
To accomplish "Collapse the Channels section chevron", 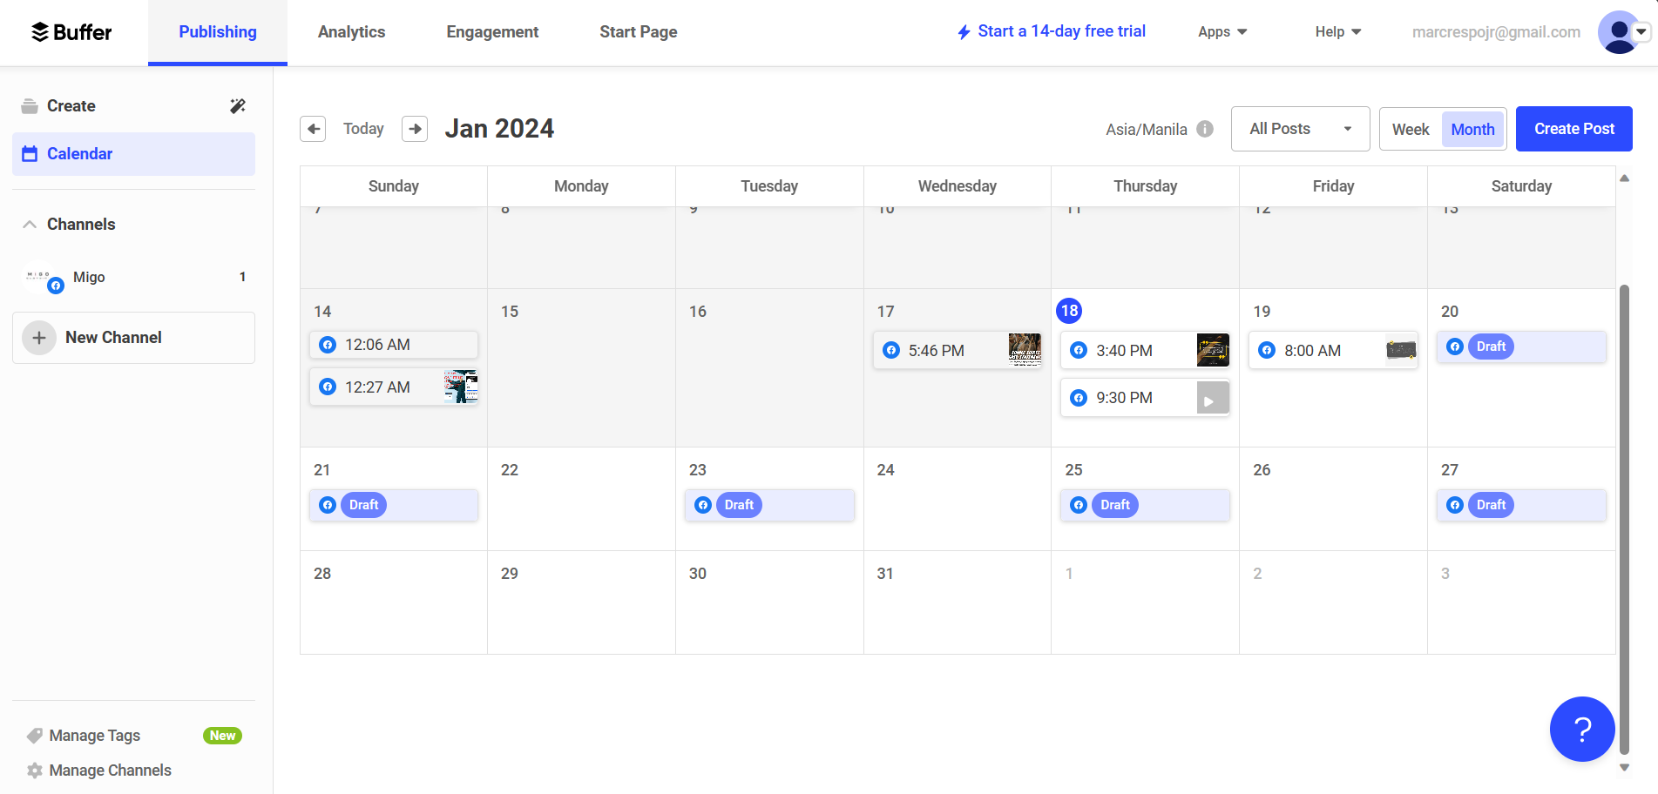I will pyautogui.click(x=30, y=225).
